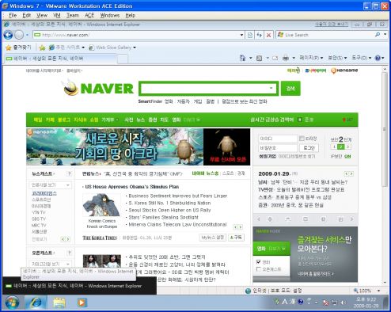Click the Read Mail icon in the command bar
This screenshot has width=391, height=312.
pos(275,58)
